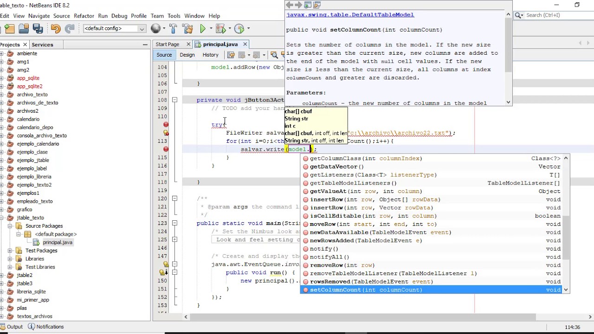Open the default config dropdown
Screen dimensions: 594x334
[114, 29]
